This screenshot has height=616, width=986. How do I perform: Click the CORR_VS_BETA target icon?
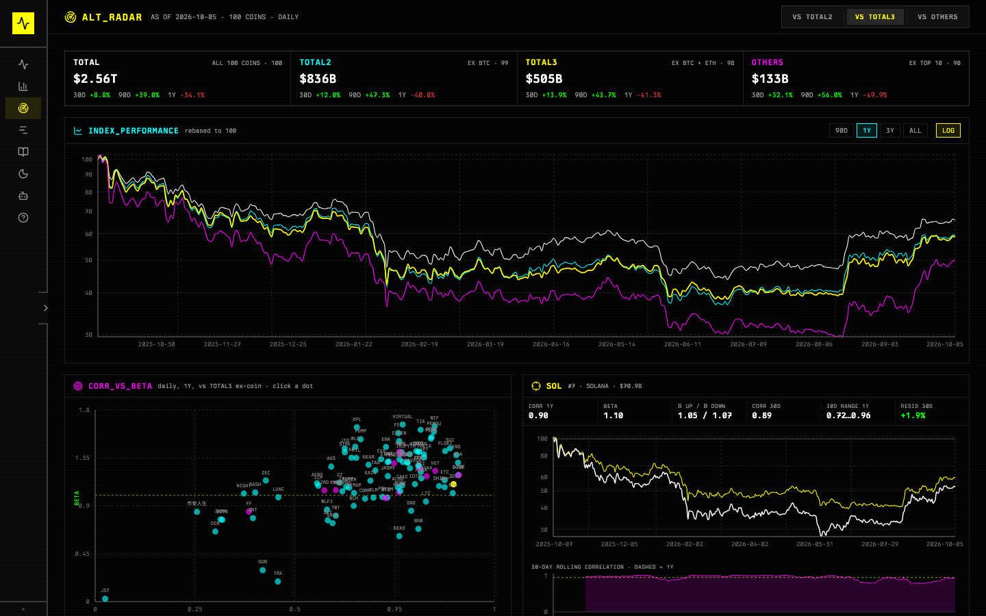[x=78, y=386]
